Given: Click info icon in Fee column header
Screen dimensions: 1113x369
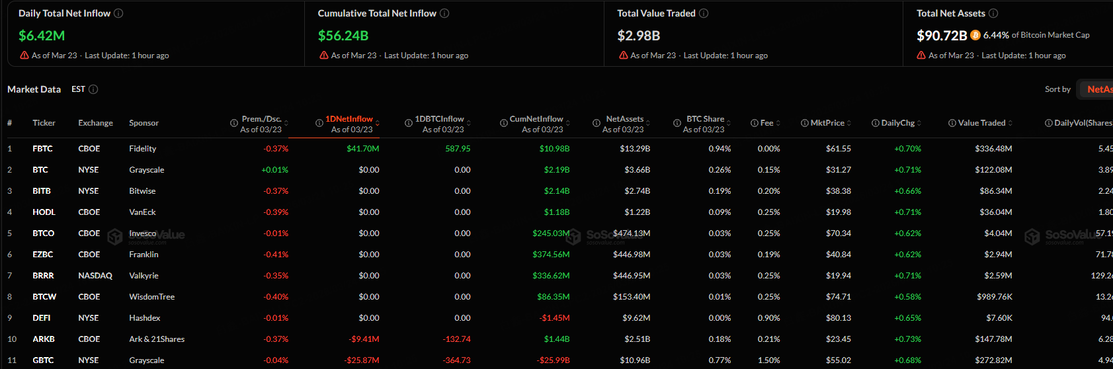Looking at the screenshot, I should coord(755,123).
